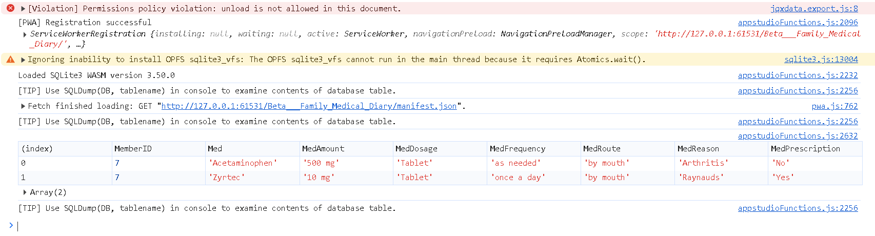Sort table by Med column header

click(215, 149)
